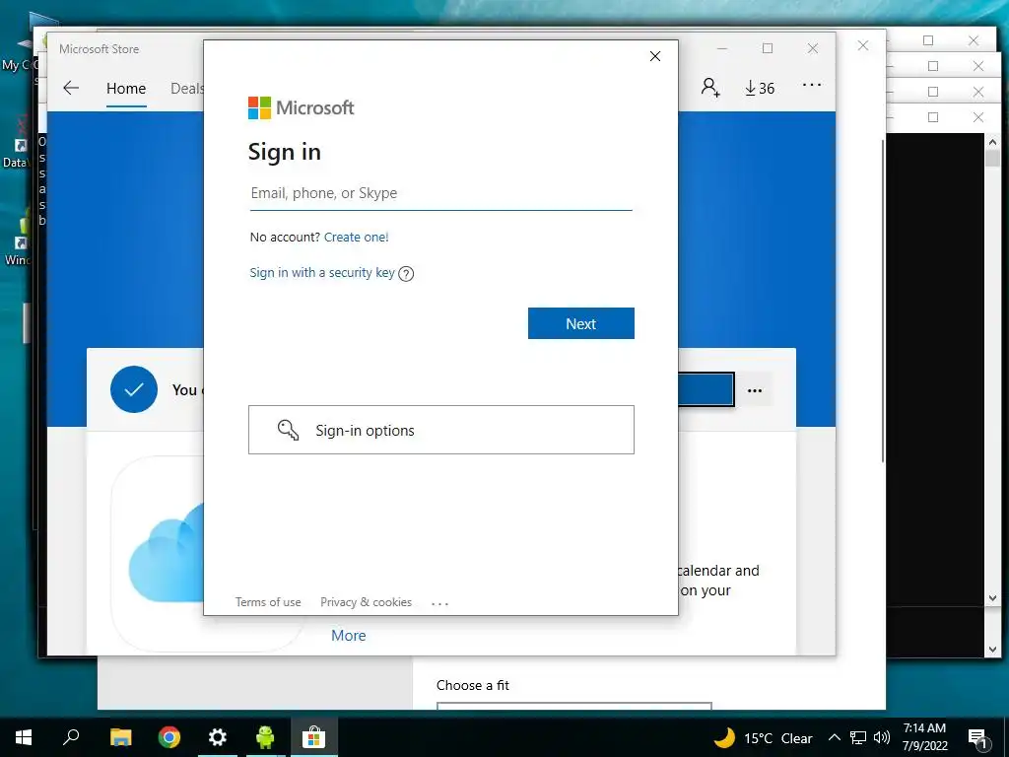Open the Privacy & cookies link

(x=366, y=602)
